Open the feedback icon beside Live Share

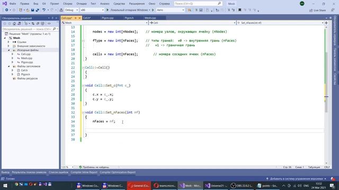[333, 10]
